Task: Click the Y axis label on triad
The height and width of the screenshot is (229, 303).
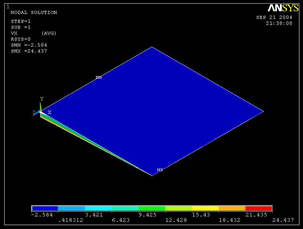Action: [42, 99]
